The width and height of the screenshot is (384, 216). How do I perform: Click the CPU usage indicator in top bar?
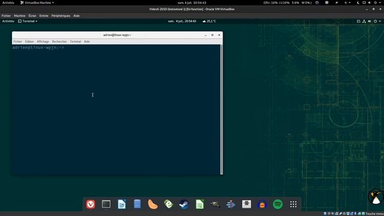click(287, 2)
